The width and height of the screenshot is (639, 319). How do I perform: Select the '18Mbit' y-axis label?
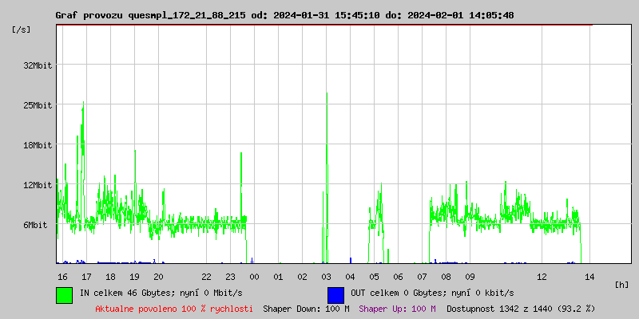[38, 145]
